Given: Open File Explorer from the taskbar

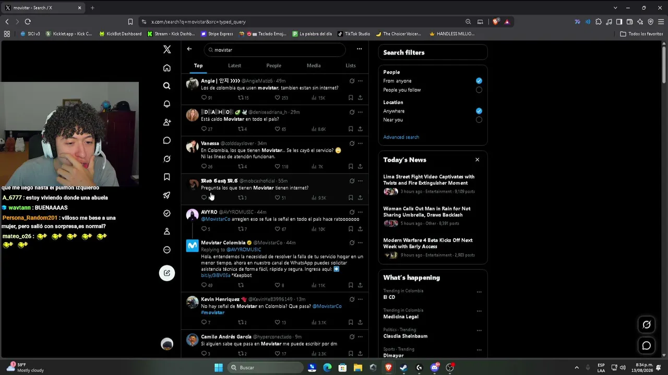Looking at the screenshot, I should click(x=358, y=368).
